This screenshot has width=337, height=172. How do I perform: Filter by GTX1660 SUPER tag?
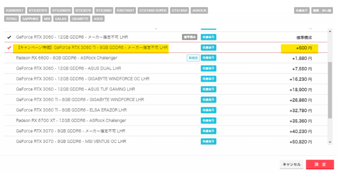pos(153,11)
